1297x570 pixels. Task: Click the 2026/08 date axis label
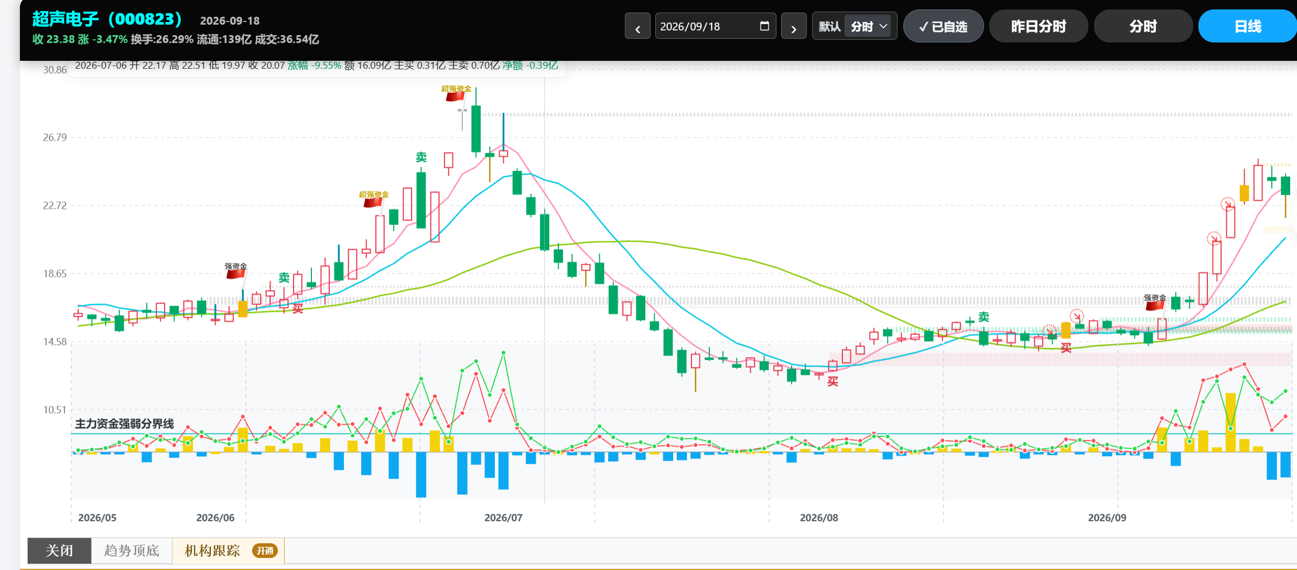819,518
